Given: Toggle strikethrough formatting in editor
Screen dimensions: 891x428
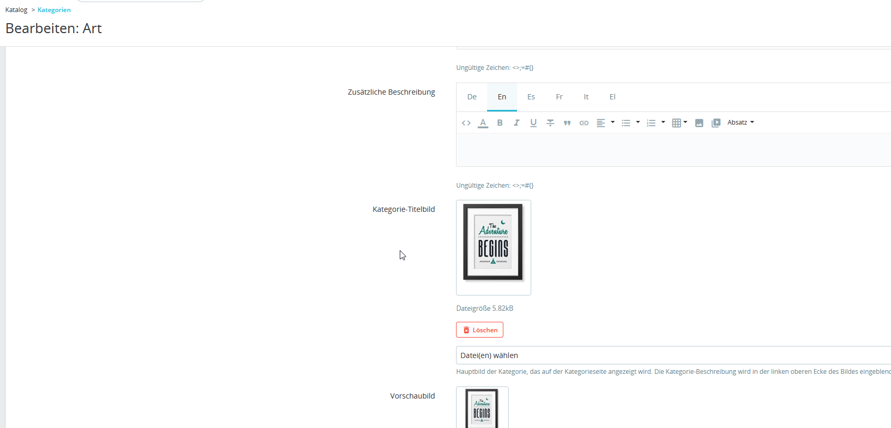Looking at the screenshot, I should coord(550,123).
